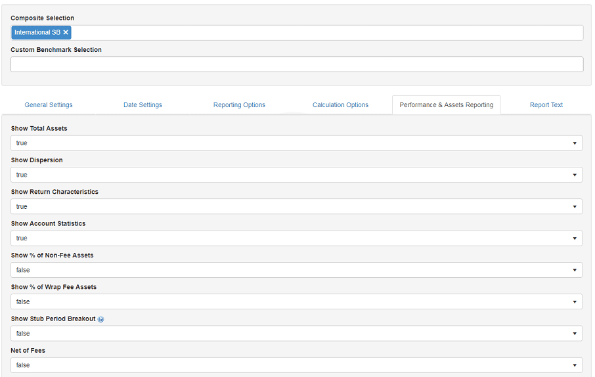Switch to the Date Settings tab
This screenshot has width=595, height=377.
143,105
